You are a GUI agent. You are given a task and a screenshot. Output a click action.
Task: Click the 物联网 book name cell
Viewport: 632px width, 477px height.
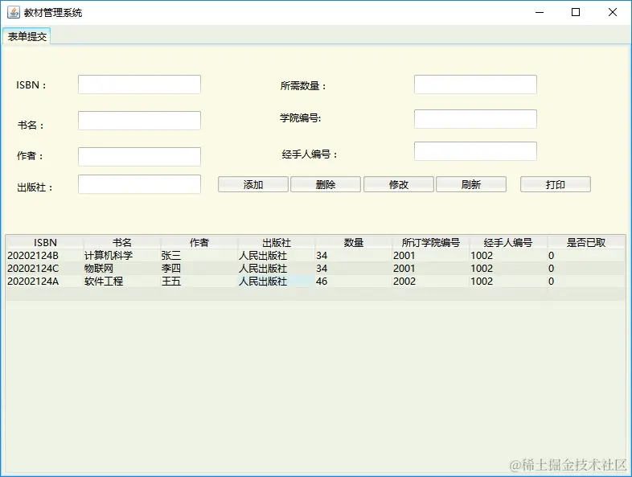pos(121,269)
